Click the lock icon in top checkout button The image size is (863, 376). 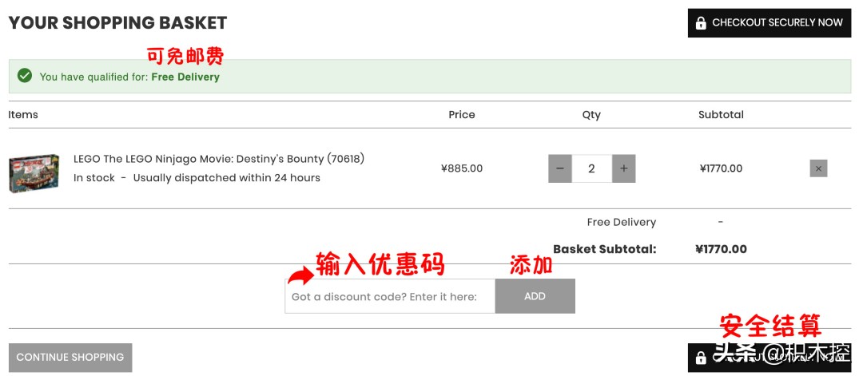click(x=701, y=23)
